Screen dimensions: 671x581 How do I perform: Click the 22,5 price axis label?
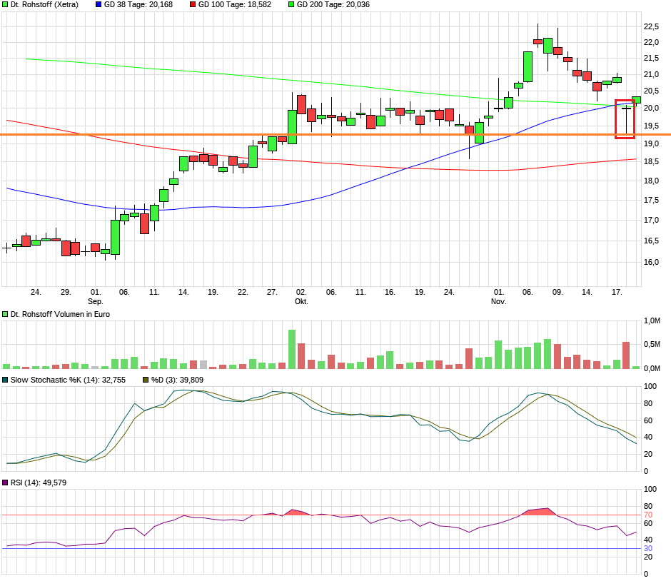[651, 27]
